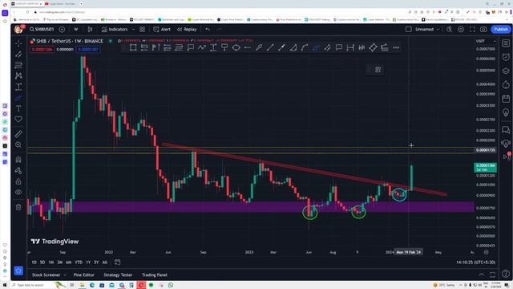This screenshot has height=289, width=513.
Task: Open quick search icon in top toolbar
Action: (449, 30)
